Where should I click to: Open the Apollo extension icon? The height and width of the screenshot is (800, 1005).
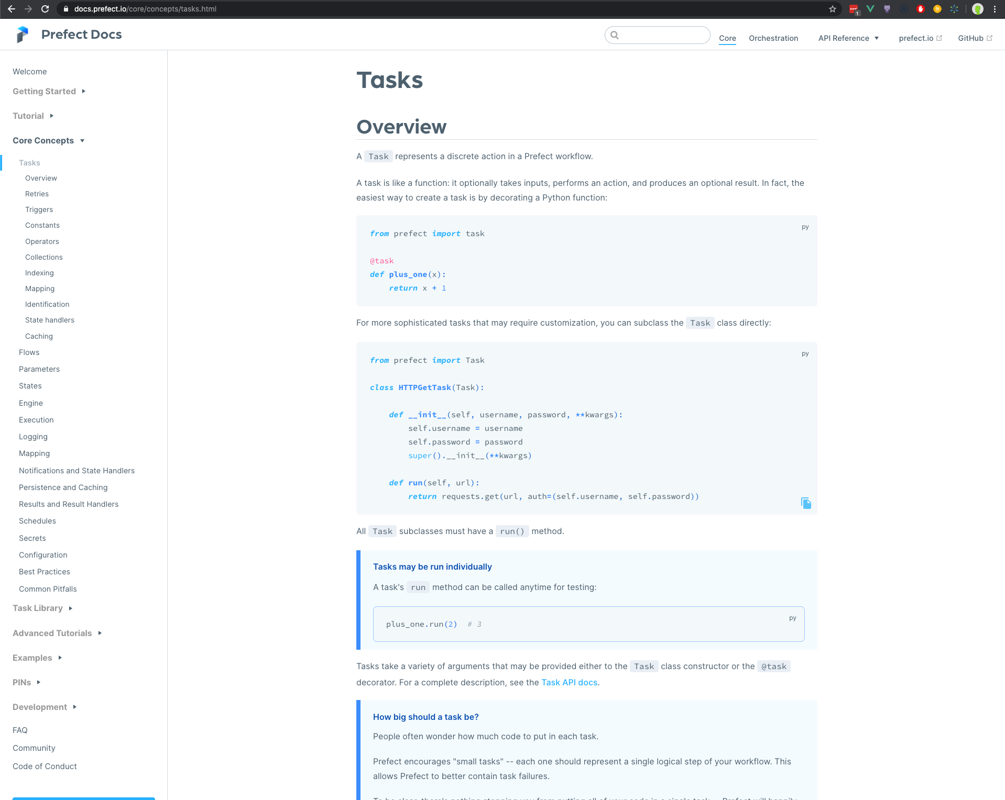click(x=904, y=9)
